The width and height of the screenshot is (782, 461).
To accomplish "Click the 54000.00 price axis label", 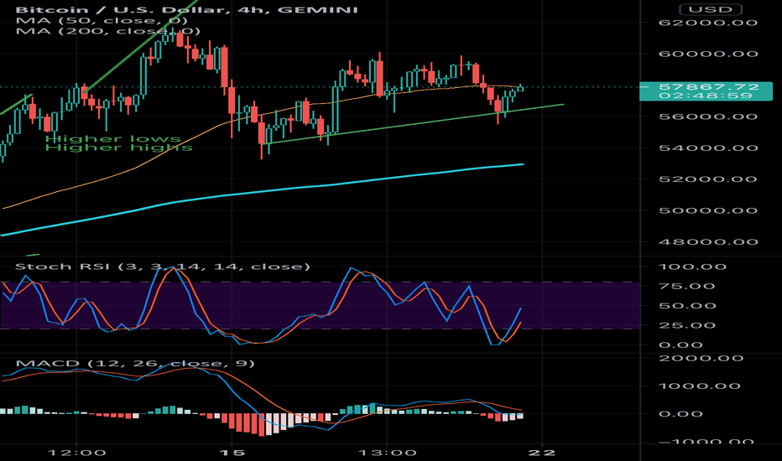I will (708, 148).
